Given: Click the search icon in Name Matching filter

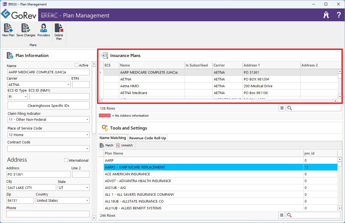Looking at the screenshot, I should 290,215.
